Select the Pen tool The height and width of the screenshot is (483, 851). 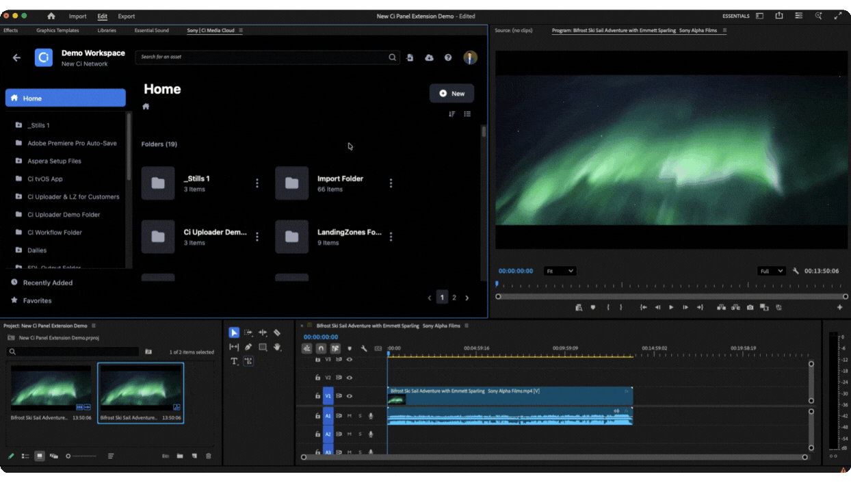pos(248,347)
